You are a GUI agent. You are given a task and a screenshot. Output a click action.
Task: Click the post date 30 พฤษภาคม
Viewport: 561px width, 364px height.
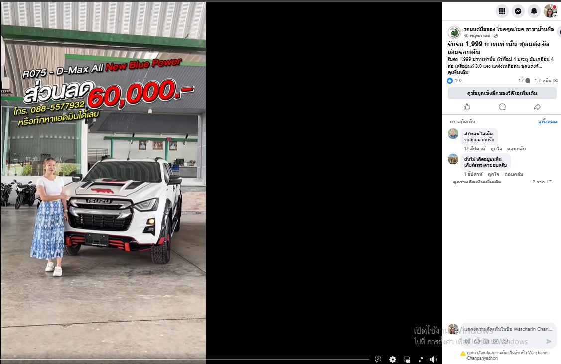[477, 36]
